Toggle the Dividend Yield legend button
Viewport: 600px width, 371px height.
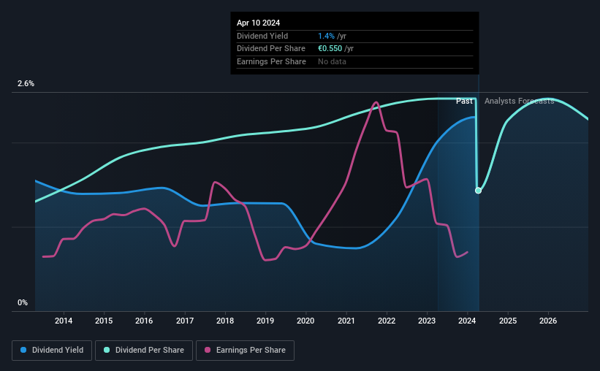click(x=52, y=351)
